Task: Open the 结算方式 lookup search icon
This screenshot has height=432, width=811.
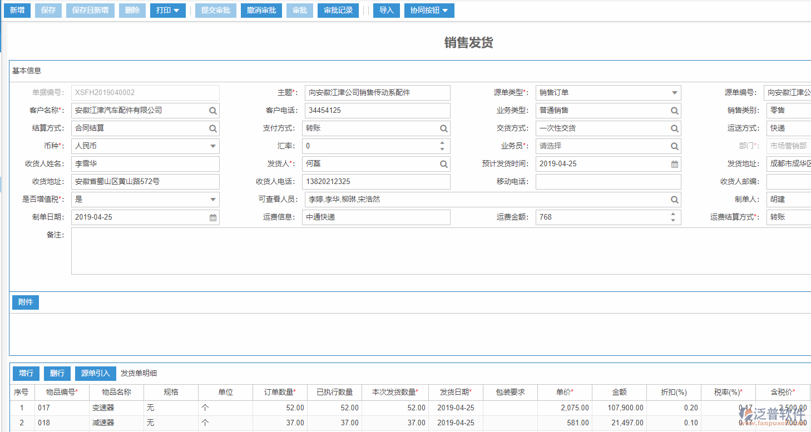Action: pyautogui.click(x=212, y=128)
